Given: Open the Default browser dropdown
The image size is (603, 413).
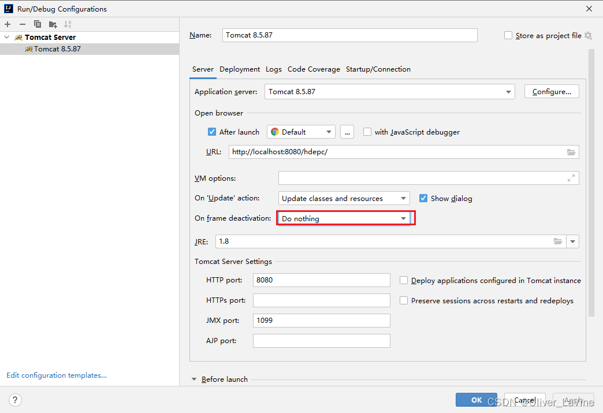Looking at the screenshot, I should 301,132.
